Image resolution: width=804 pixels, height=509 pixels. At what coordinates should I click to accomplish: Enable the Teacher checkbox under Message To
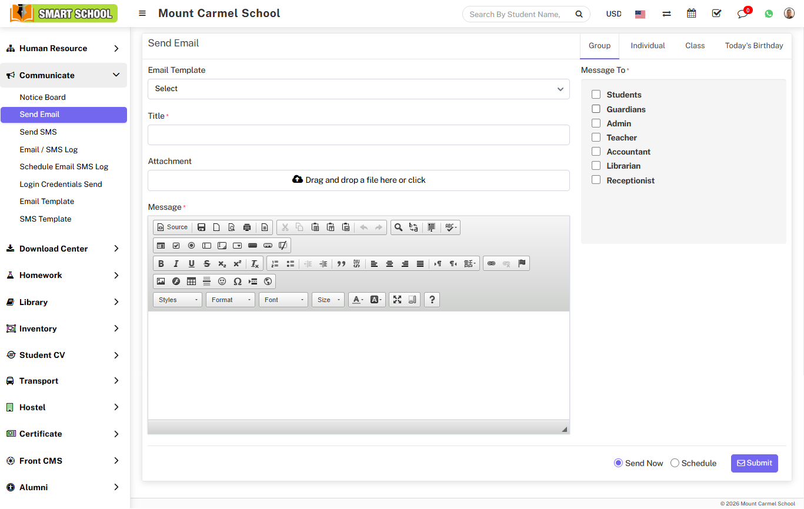point(596,138)
